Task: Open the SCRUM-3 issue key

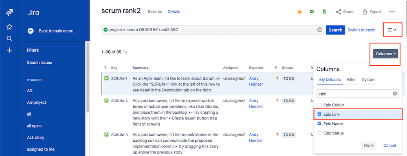Action: [x=119, y=135]
